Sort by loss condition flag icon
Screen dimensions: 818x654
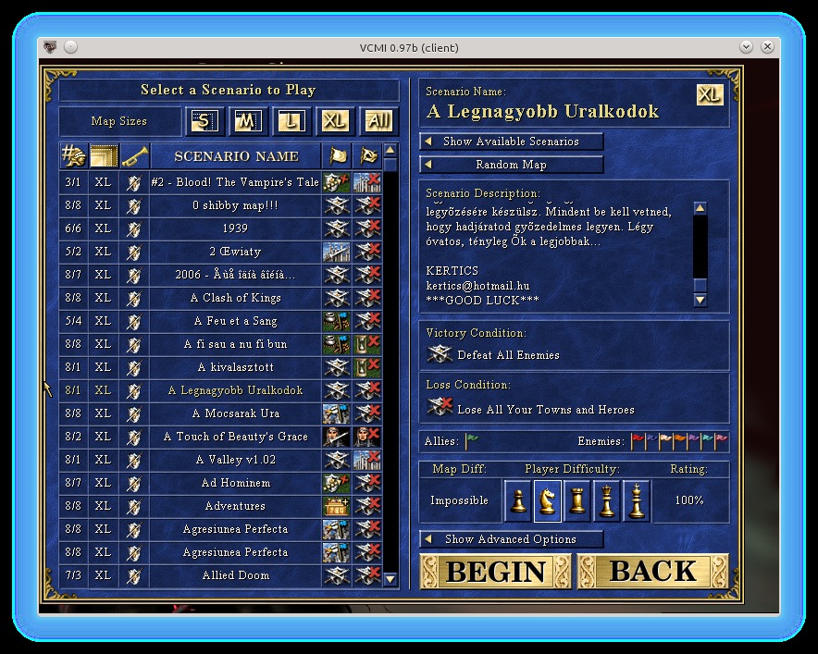point(367,156)
